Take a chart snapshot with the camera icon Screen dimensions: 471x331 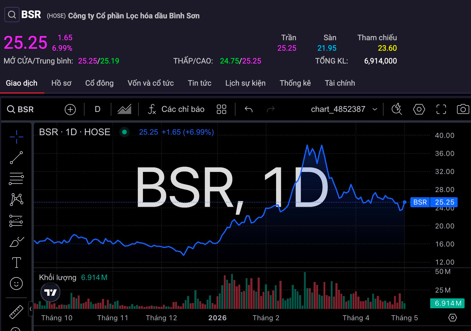point(463,109)
